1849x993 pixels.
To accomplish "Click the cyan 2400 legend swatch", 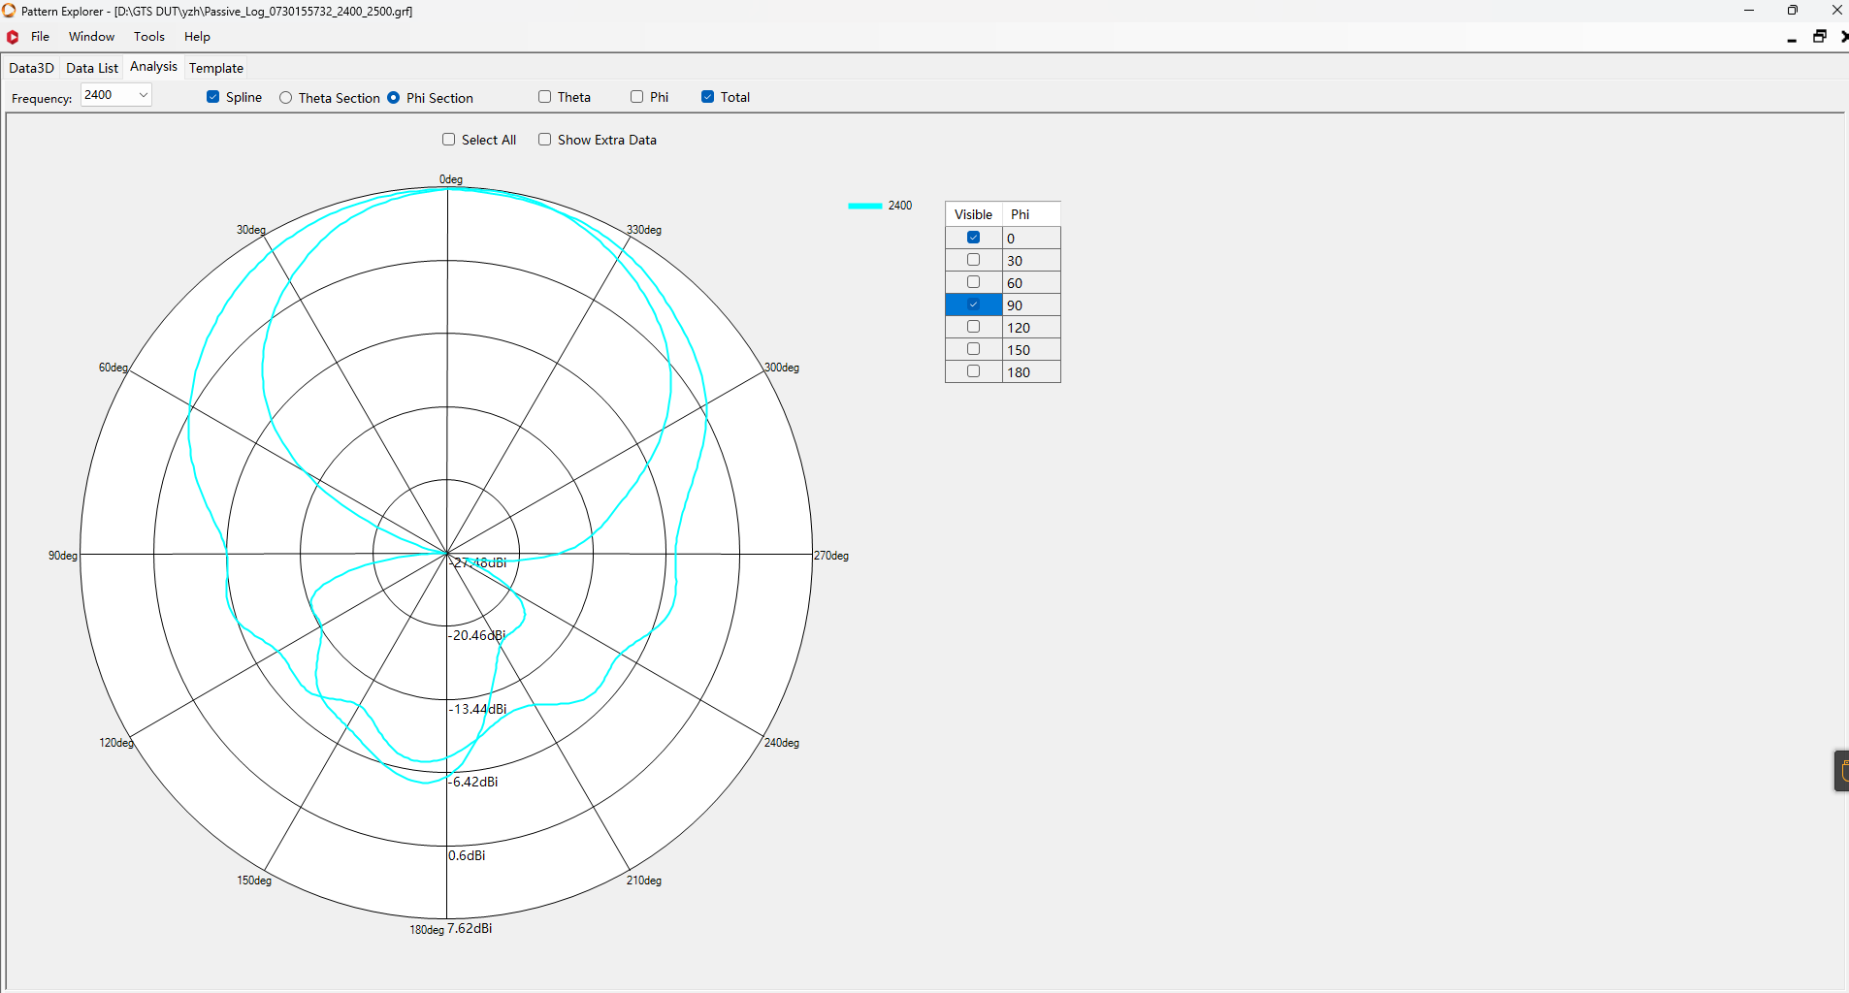I will click(865, 206).
